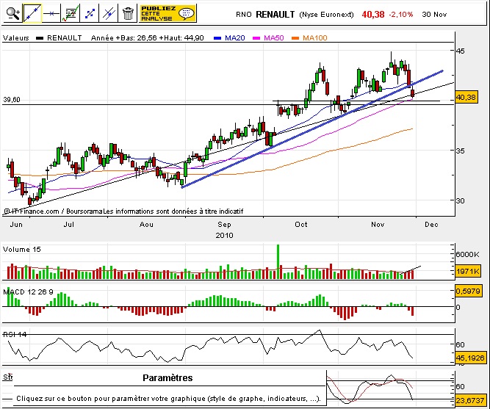
Task: Click the MA50 legend label
Action: 274,38
